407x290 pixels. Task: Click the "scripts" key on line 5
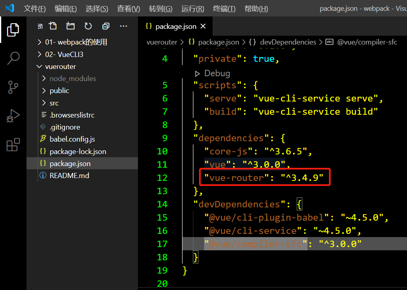click(x=217, y=85)
